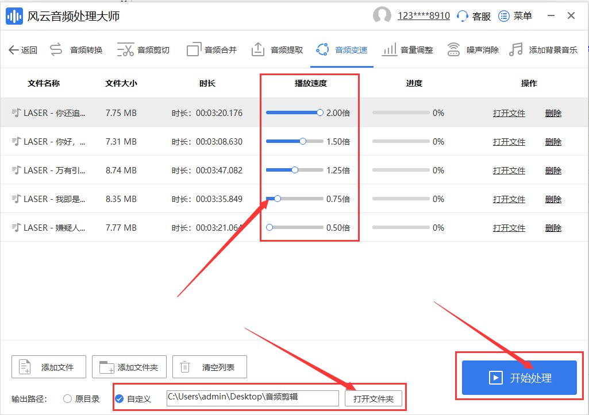Click file size 7.75 MB

pyautogui.click(x=121, y=113)
